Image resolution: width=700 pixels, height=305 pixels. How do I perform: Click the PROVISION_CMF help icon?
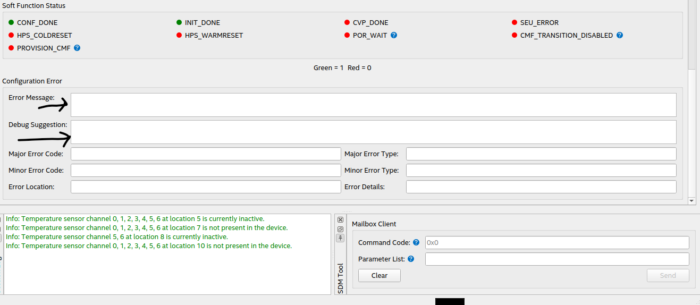click(77, 48)
